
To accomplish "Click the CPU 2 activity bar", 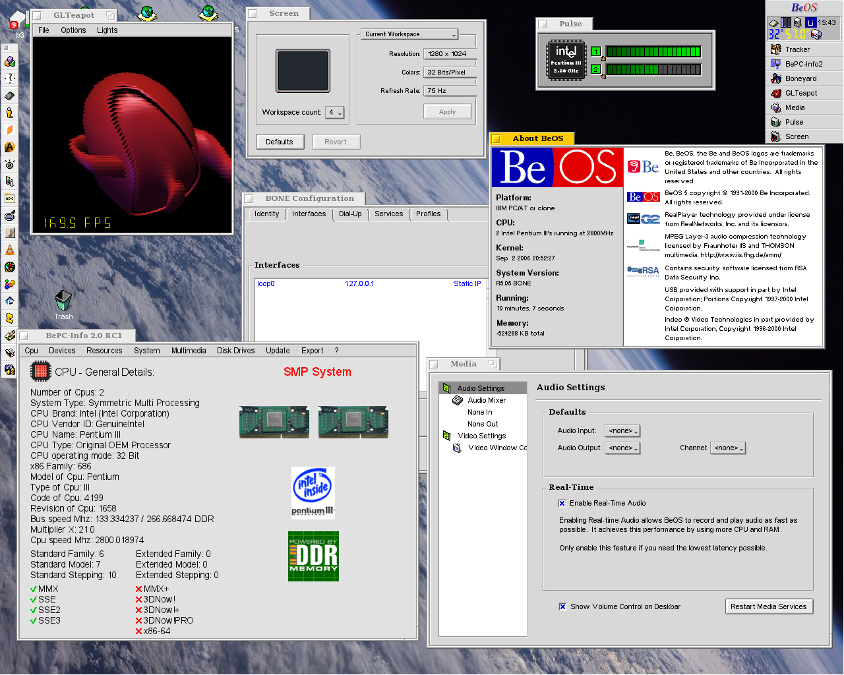I will point(653,69).
